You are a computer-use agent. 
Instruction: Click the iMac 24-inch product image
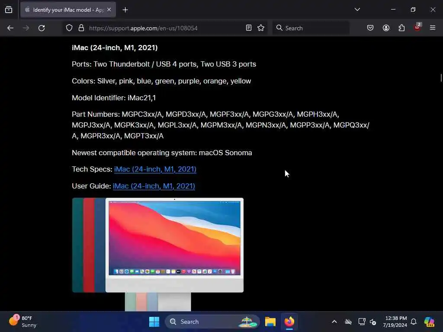tap(157, 254)
